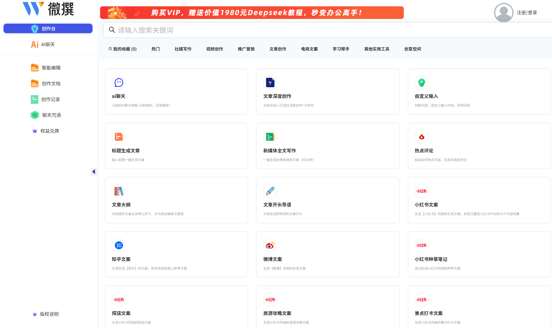
Task: Click the 文章深度创作 document icon
Action: click(270, 82)
